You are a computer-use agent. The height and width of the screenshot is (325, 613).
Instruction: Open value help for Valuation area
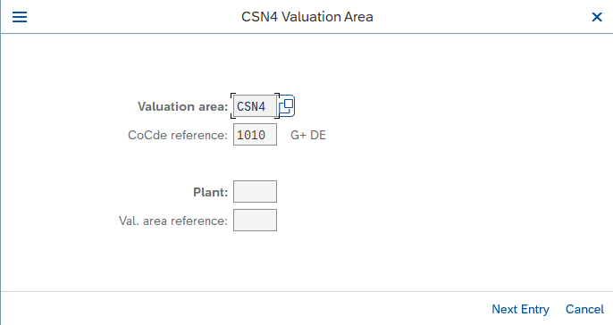[x=287, y=106]
